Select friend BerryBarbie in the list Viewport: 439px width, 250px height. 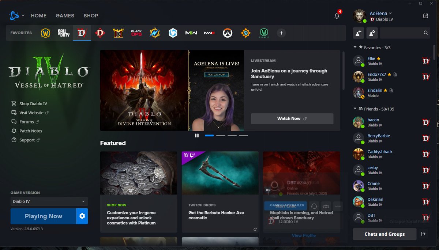391,138
